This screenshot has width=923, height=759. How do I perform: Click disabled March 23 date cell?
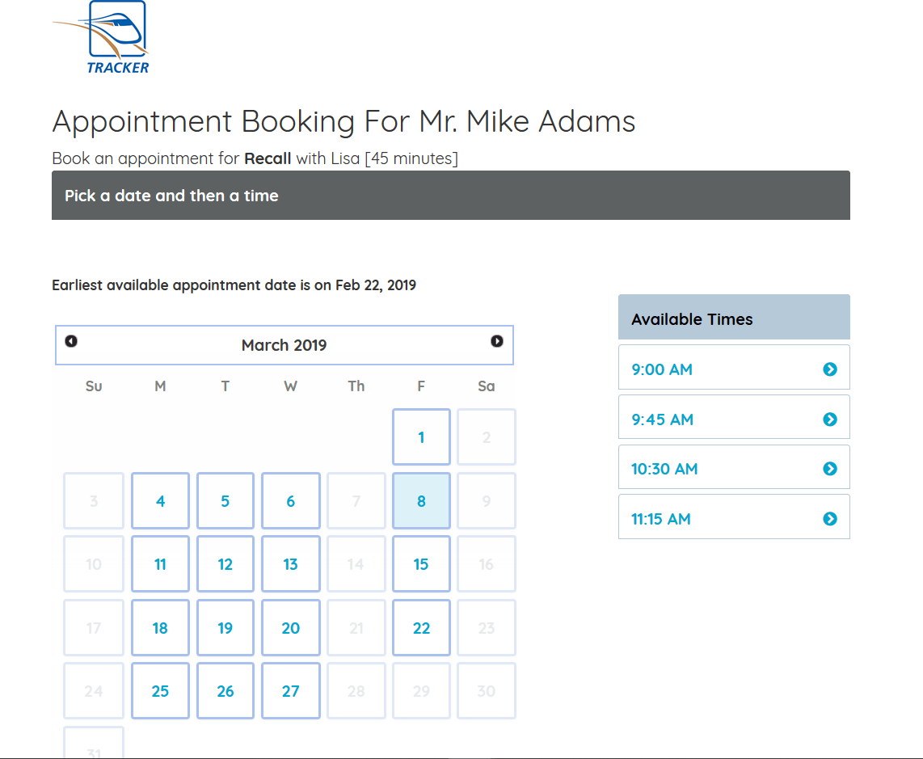click(487, 628)
